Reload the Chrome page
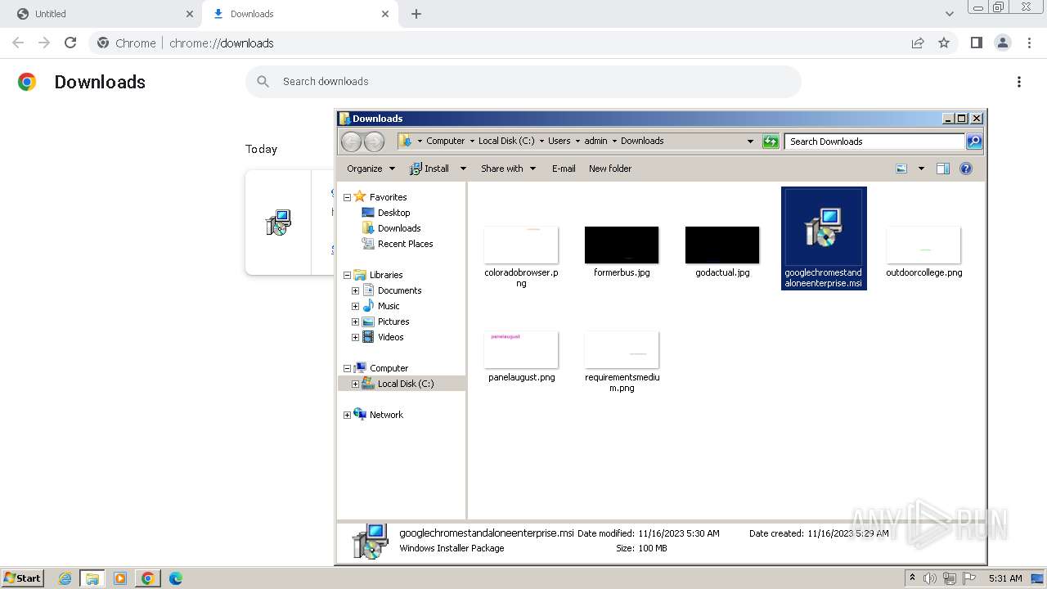 [x=70, y=43]
